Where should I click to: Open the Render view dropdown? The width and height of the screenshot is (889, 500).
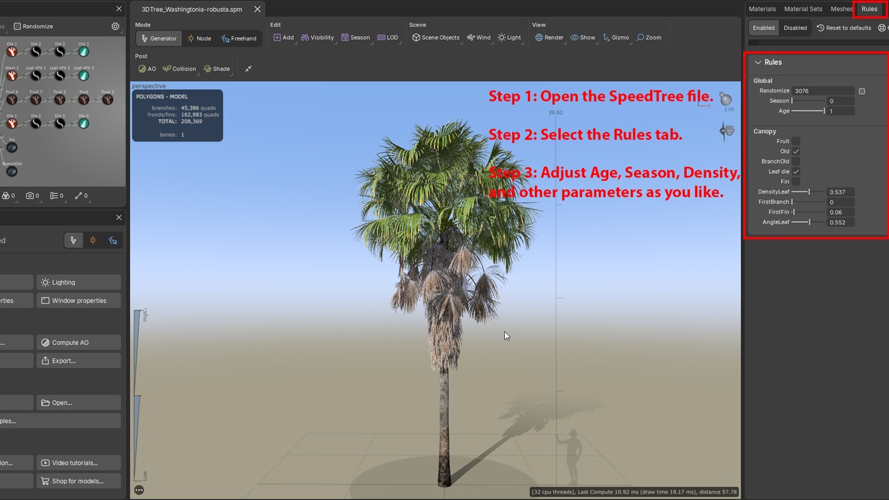tap(549, 37)
